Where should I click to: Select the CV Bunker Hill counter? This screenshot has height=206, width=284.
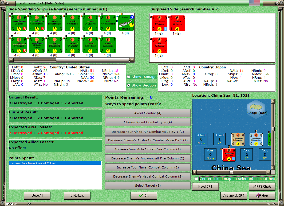coord(37,23)
